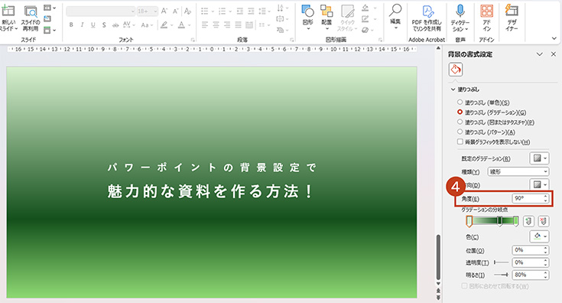
Task: Click Decrease Indent icon
Action: [240, 11]
